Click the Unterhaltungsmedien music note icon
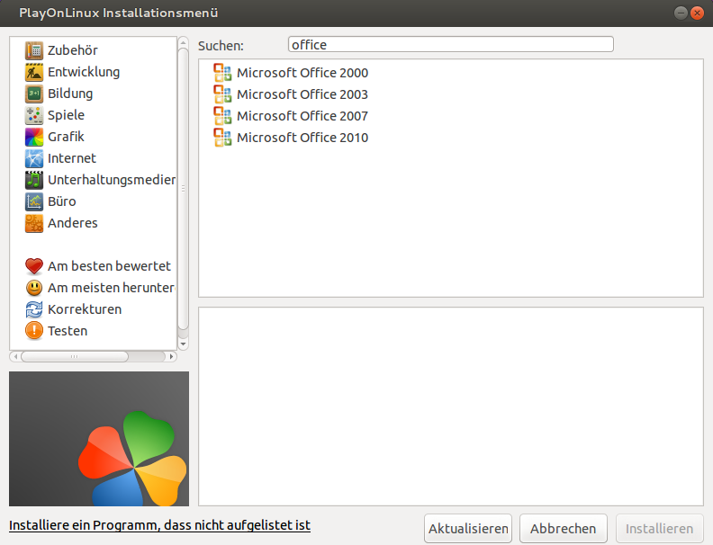 34,180
